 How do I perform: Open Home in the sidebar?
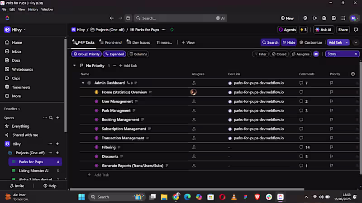[x=17, y=42]
